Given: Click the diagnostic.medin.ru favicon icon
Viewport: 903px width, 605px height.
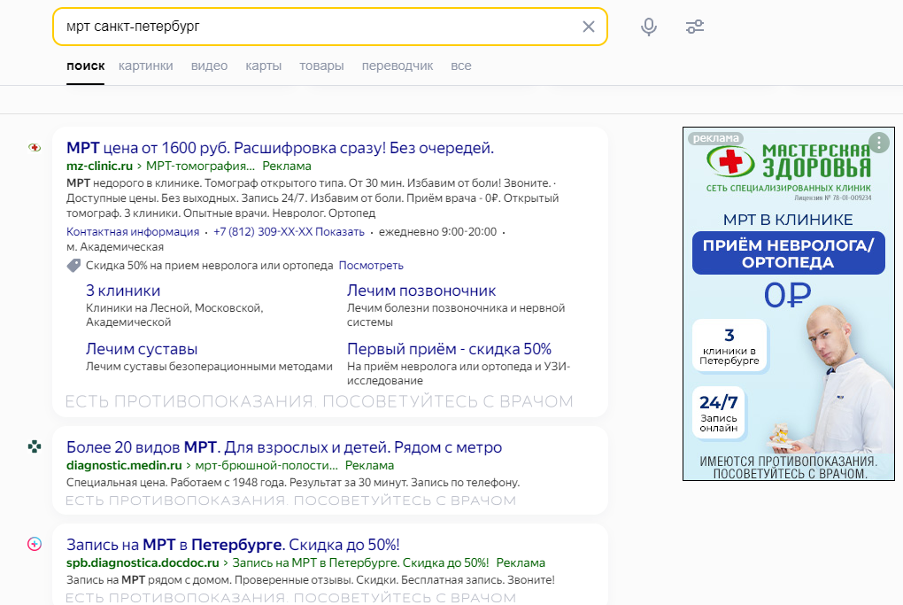Looking at the screenshot, I should [x=35, y=447].
